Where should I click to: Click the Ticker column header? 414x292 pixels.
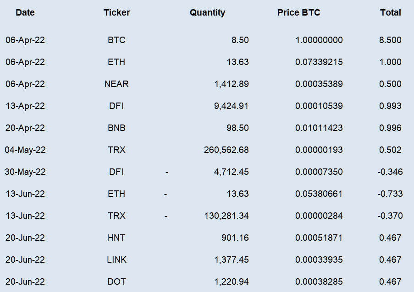(117, 12)
